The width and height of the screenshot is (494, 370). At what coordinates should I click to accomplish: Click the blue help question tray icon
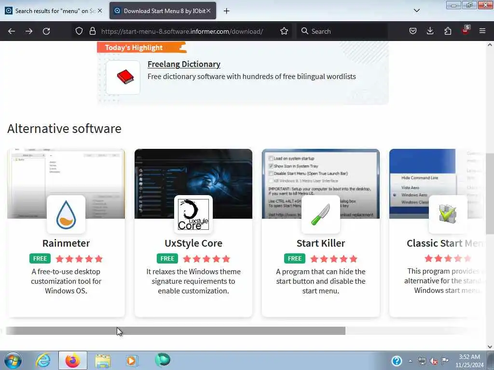coord(397,361)
